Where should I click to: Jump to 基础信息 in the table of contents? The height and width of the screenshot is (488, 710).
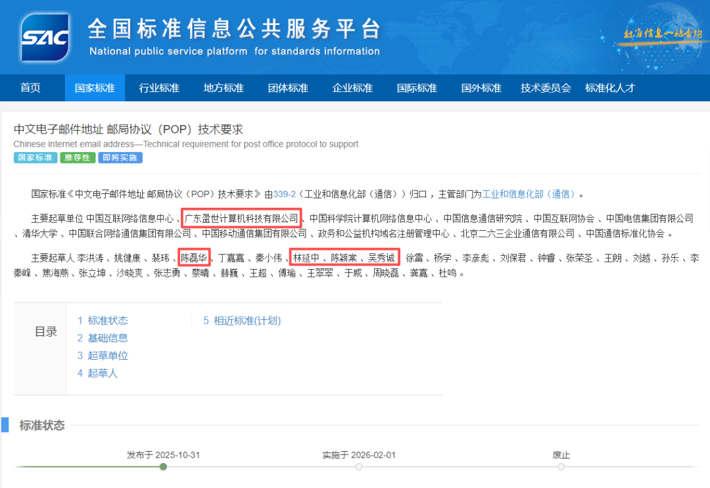pos(103,339)
